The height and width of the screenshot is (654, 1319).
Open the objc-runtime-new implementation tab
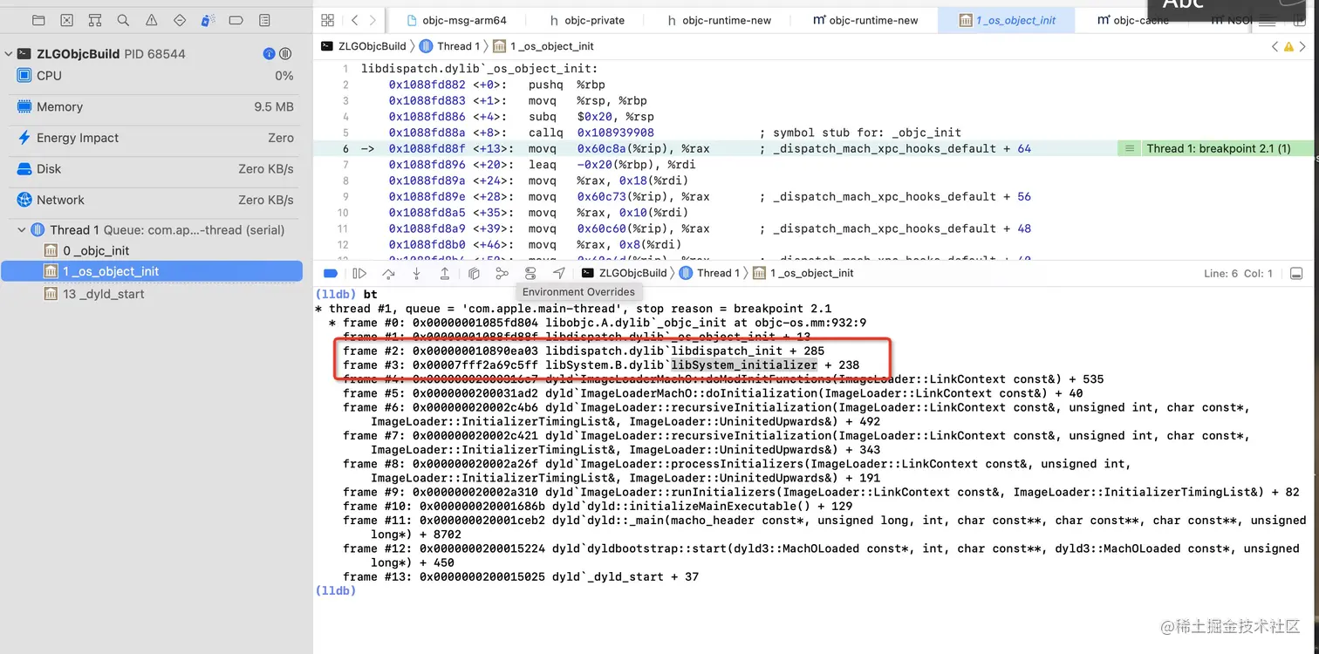click(x=865, y=20)
